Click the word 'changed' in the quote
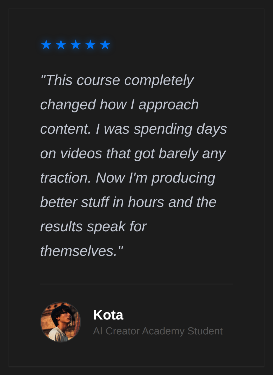 [x=68, y=105]
